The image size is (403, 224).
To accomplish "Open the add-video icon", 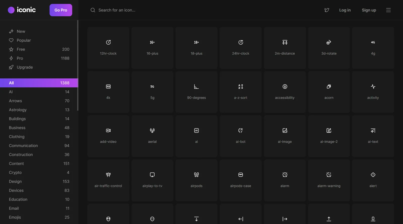I will [x=108, y=136].
